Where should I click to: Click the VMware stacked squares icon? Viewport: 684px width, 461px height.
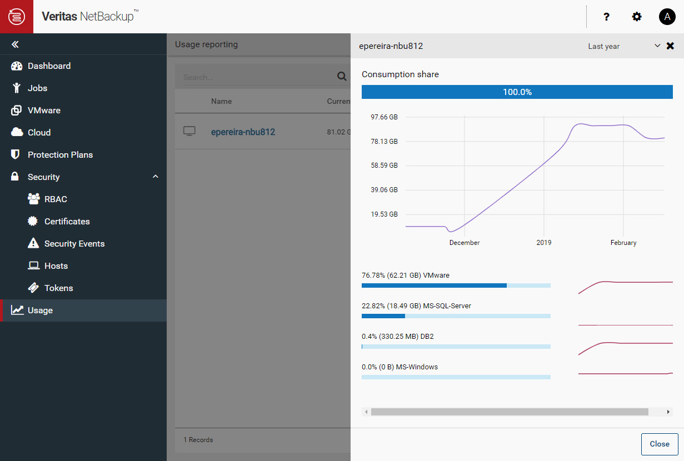click(17, 111)
